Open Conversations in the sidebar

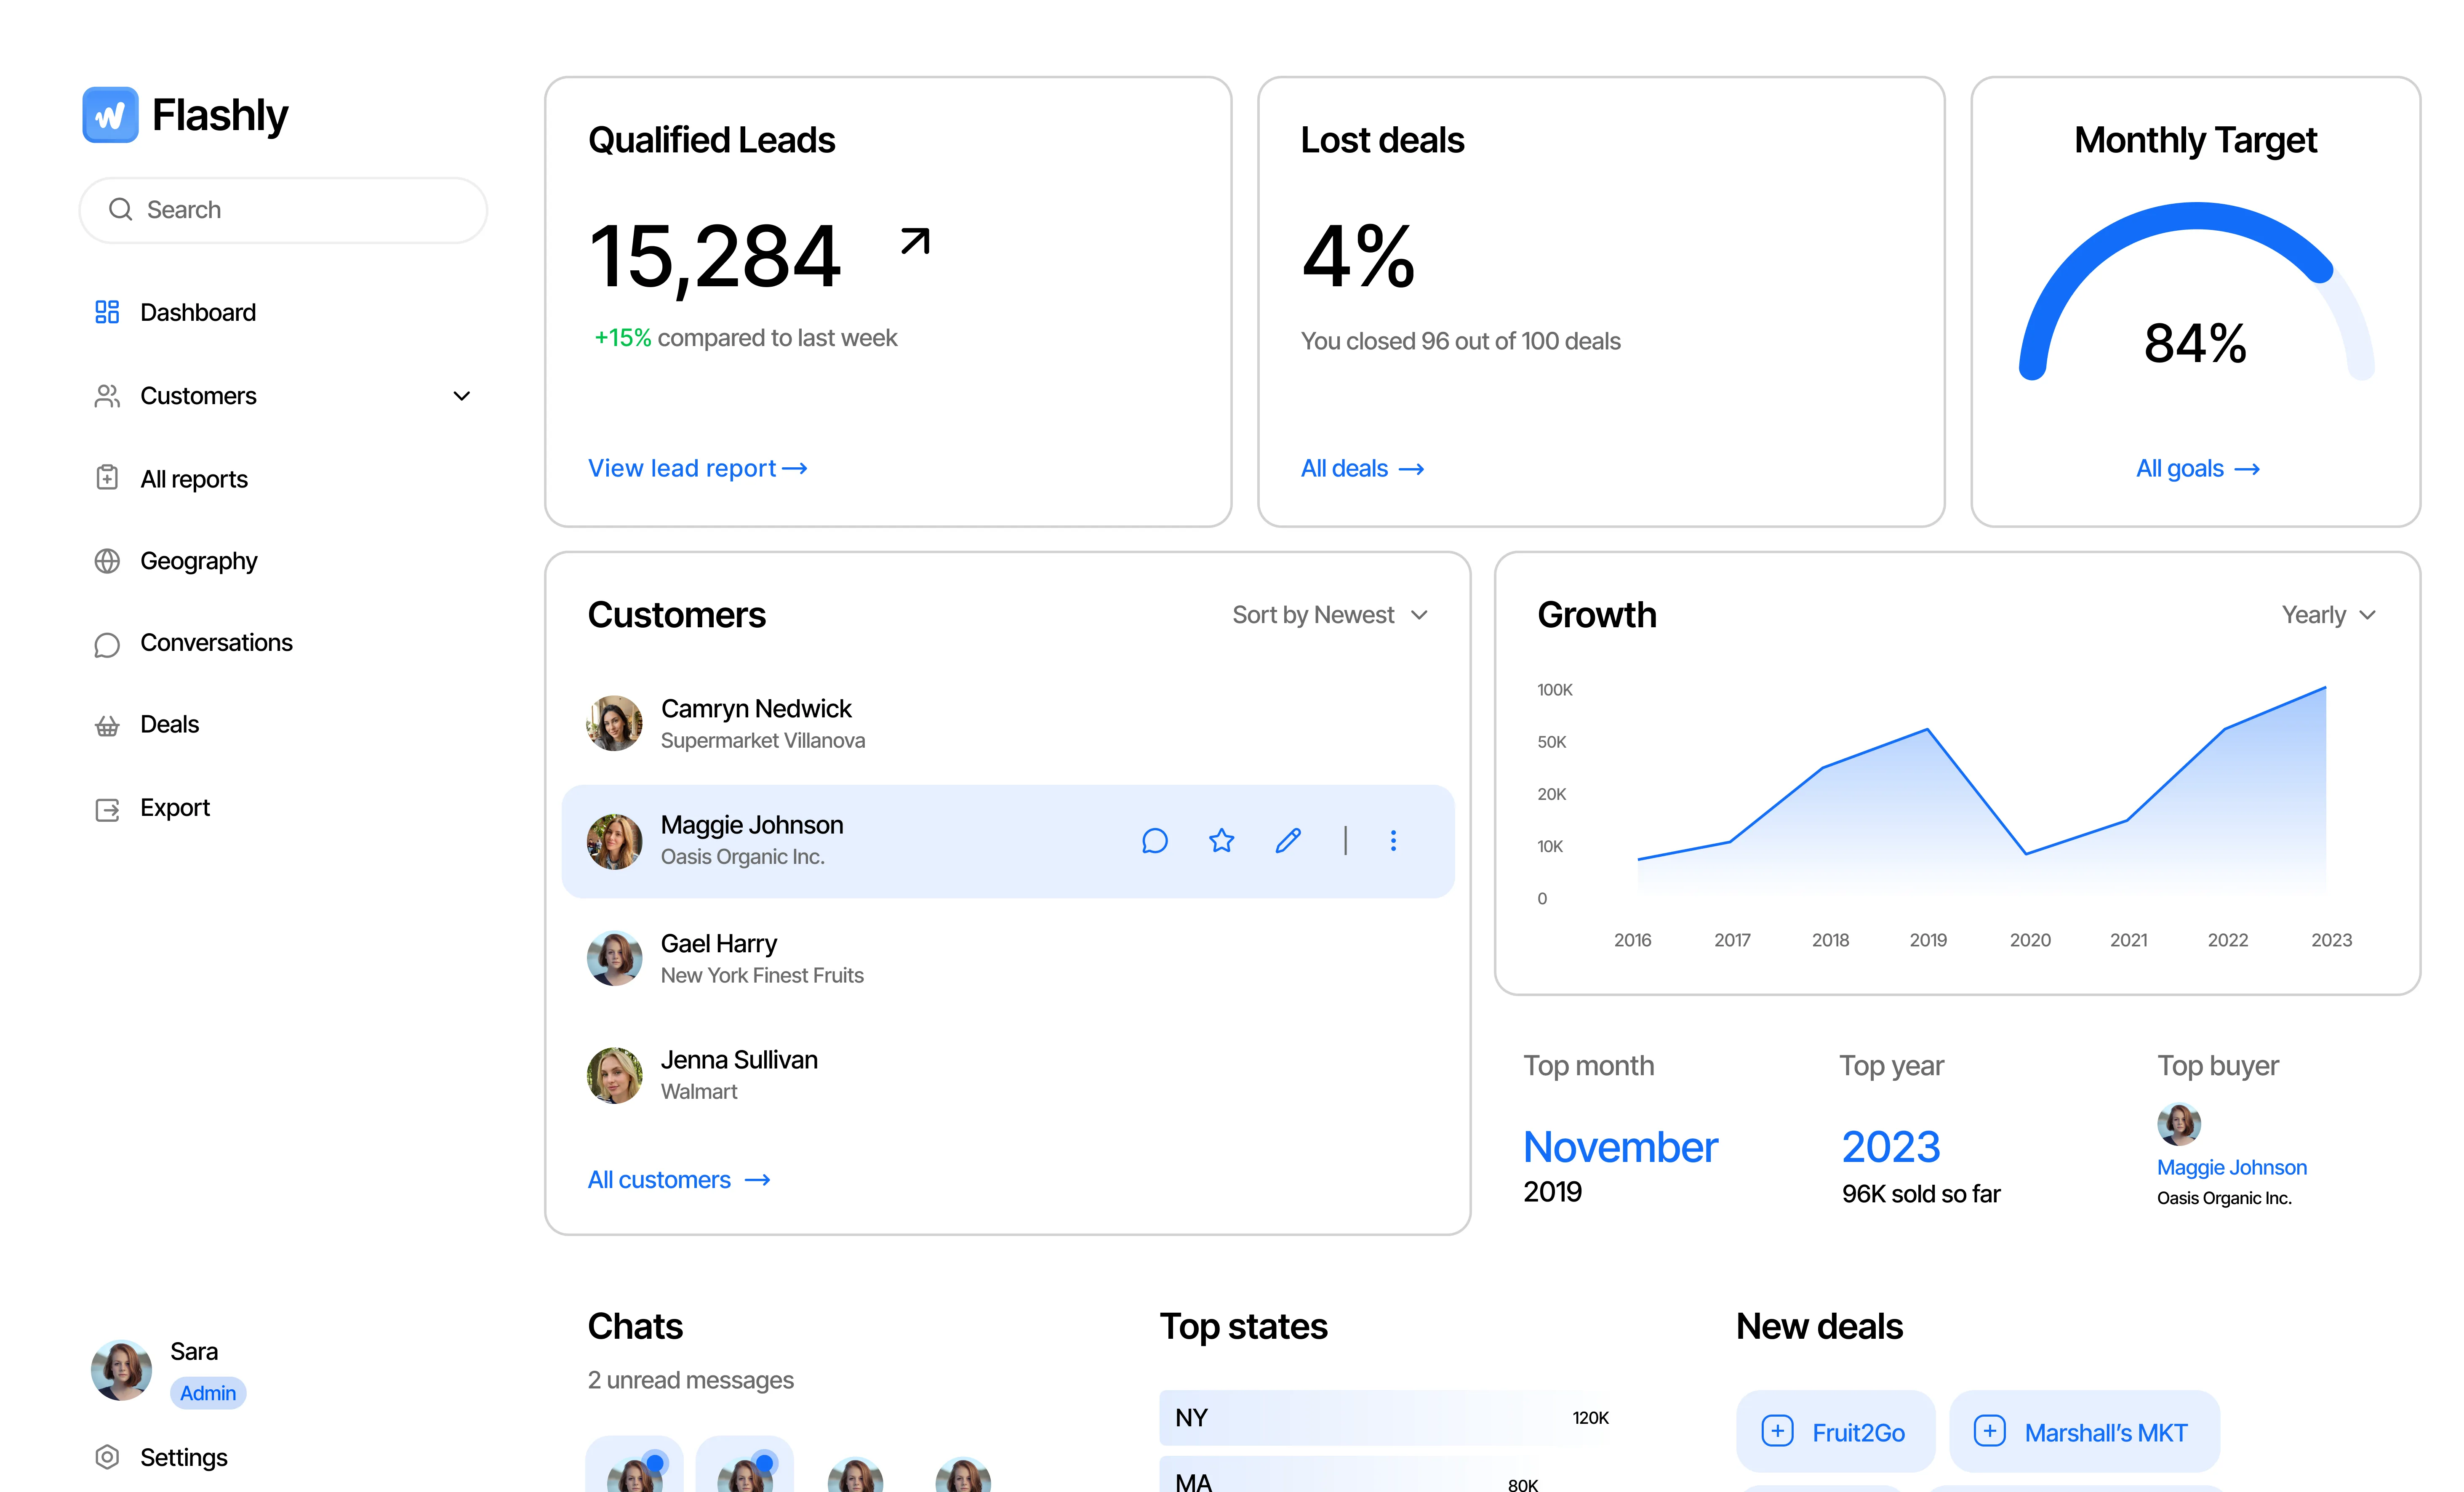(216, 643)
